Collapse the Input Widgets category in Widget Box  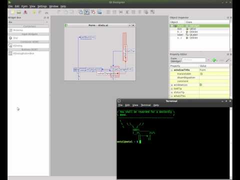point(28,34)
